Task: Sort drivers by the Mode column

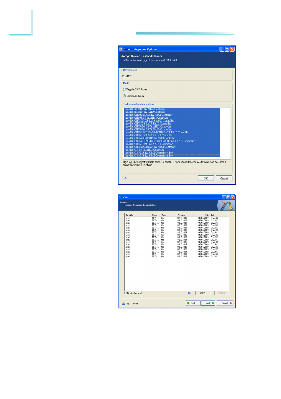Action: pos(156,215)
